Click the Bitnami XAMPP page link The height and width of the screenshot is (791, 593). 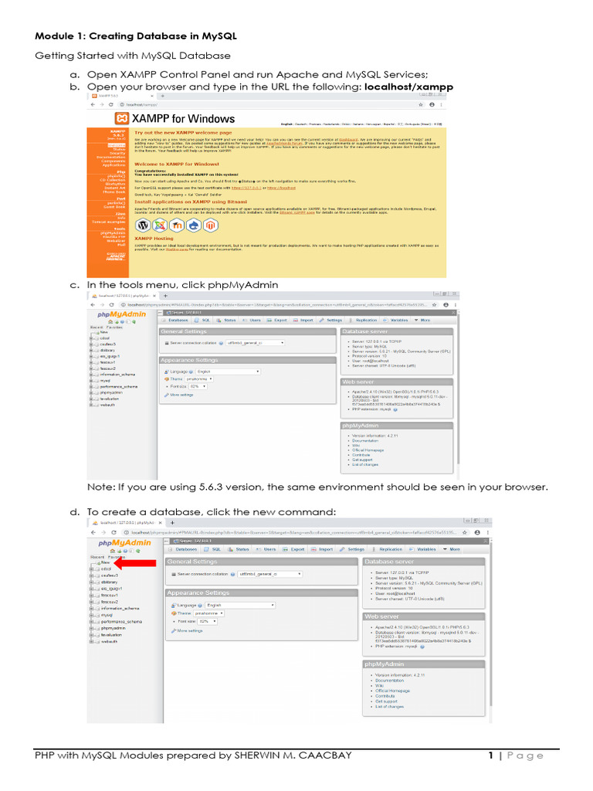pos(297,212)
